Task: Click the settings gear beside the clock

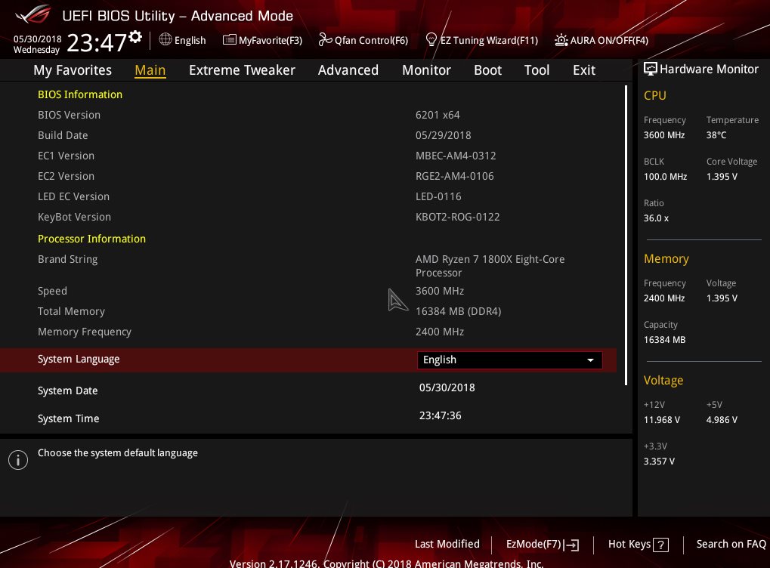Action: (135, 37)
